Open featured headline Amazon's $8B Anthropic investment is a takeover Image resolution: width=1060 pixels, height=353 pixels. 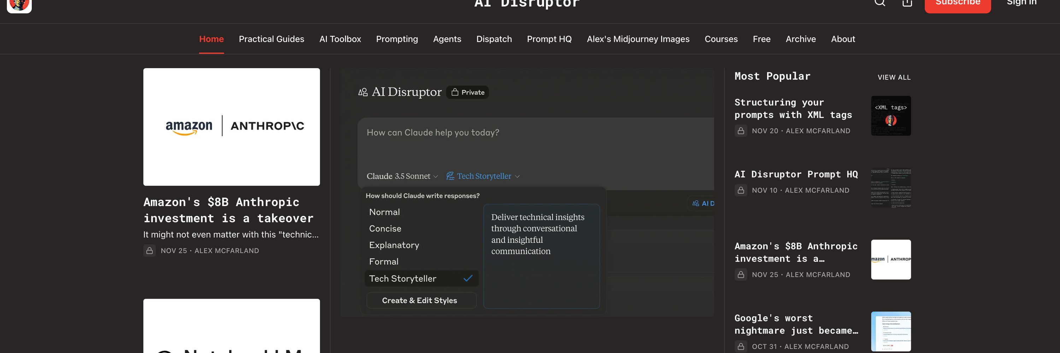click(x=228, y=210)
